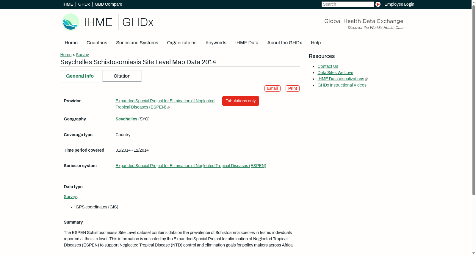
Task: Open GBD Compare in top bar
Action: coord(108,4)
